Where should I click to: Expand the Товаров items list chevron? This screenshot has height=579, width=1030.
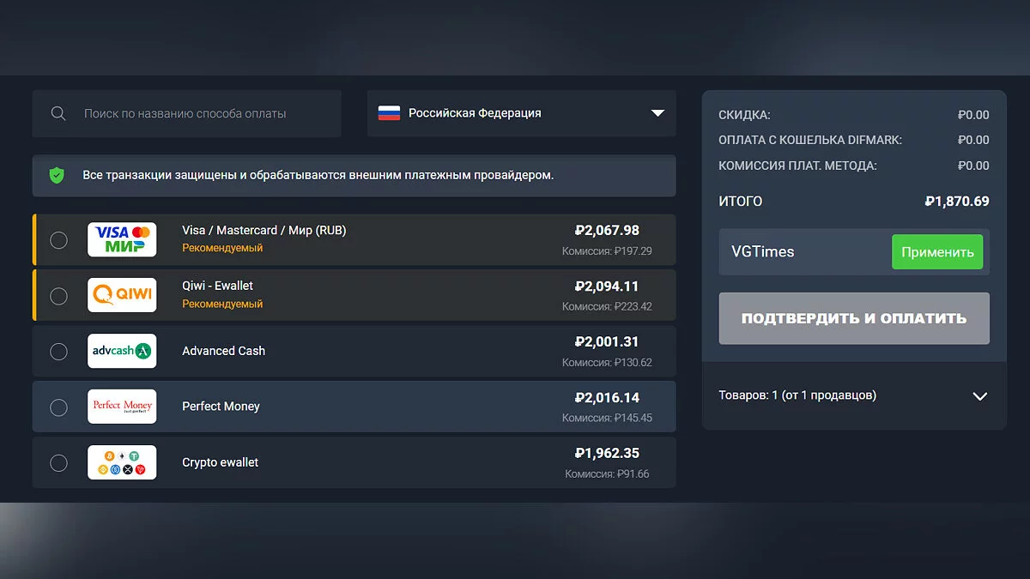(979, 396)
